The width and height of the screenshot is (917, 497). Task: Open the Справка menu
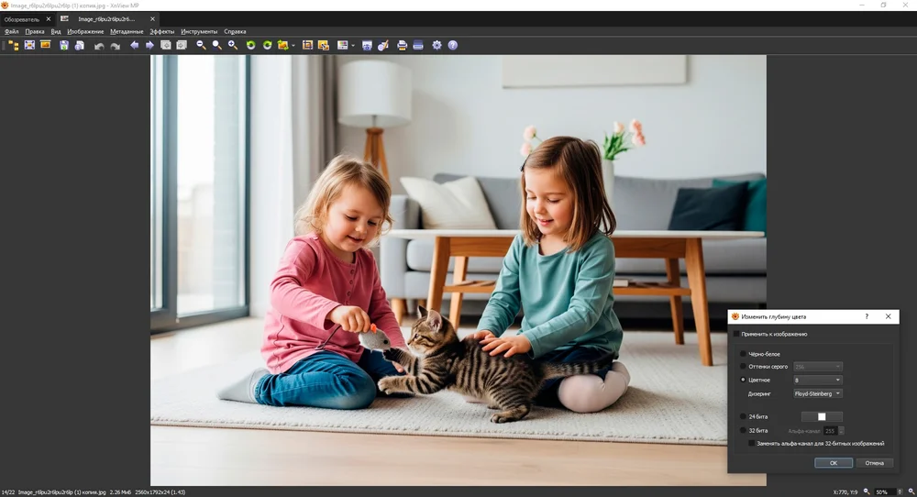[235, 31]
